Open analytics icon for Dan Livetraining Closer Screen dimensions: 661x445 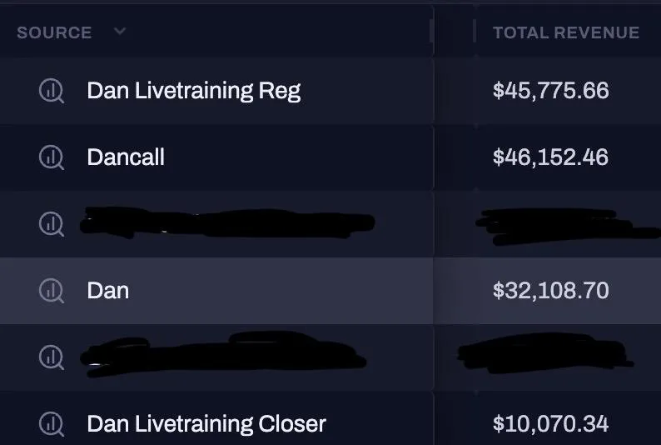[52, 424]
